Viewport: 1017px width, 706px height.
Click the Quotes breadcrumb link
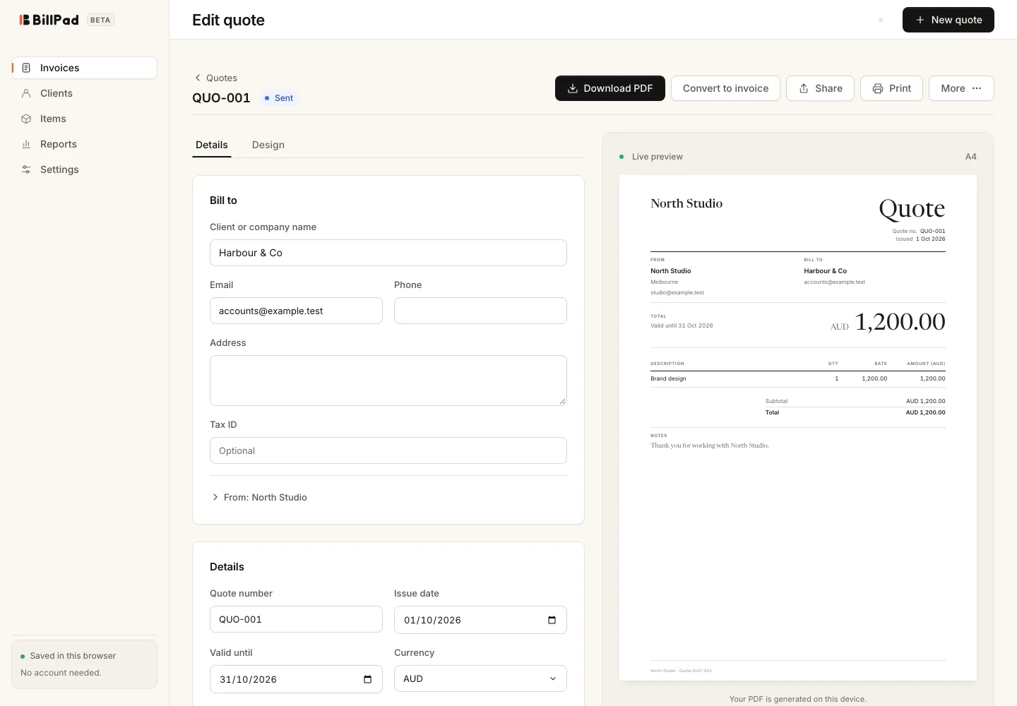click(222, 78)
